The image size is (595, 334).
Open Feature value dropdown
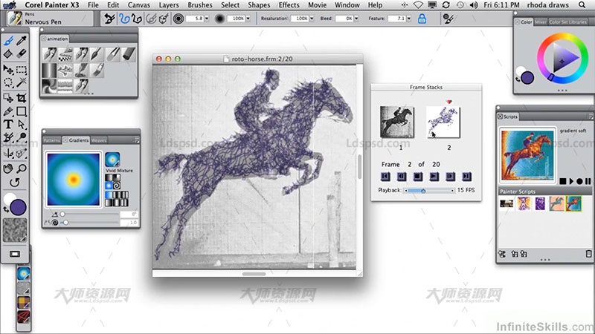(408, 19)
